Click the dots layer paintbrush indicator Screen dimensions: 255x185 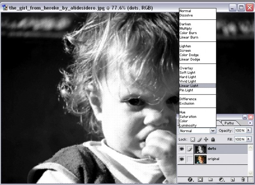(x=190, y=149)
